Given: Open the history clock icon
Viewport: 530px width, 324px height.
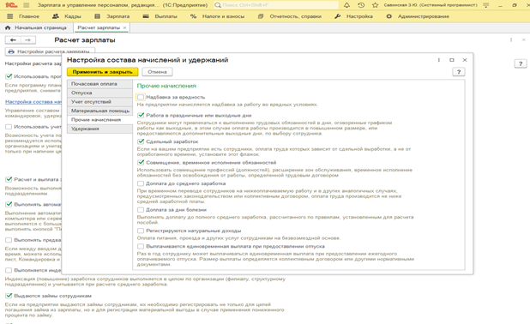Looking at the screenshot, I should pyautogui.click(x=361, y=5).
